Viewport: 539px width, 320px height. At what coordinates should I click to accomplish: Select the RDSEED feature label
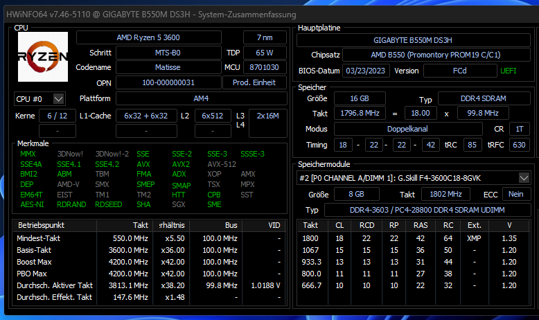pos(109,204)
